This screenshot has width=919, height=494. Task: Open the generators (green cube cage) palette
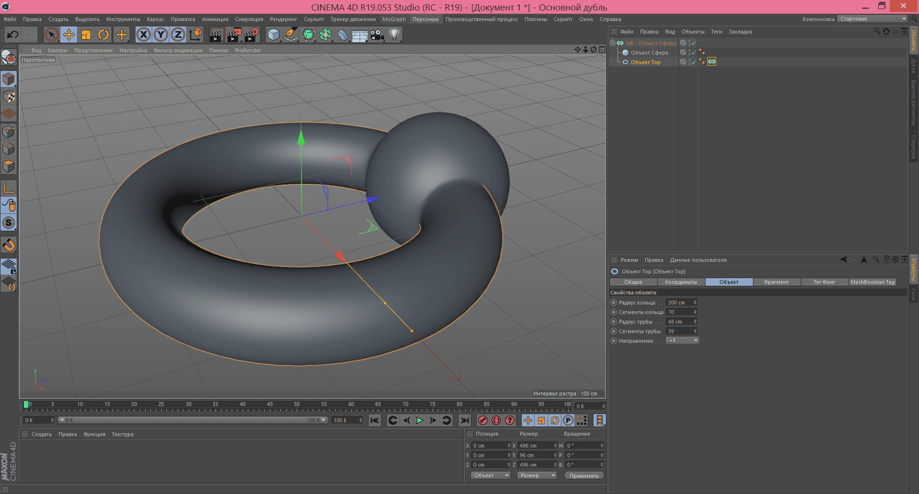[x=308, y=34]
